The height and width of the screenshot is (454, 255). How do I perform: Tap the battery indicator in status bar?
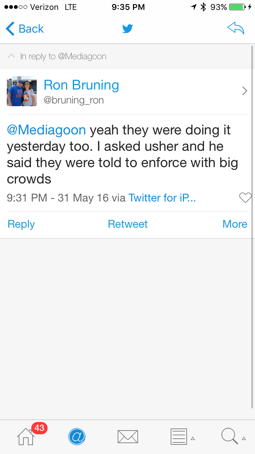click(x=237, y=7)
